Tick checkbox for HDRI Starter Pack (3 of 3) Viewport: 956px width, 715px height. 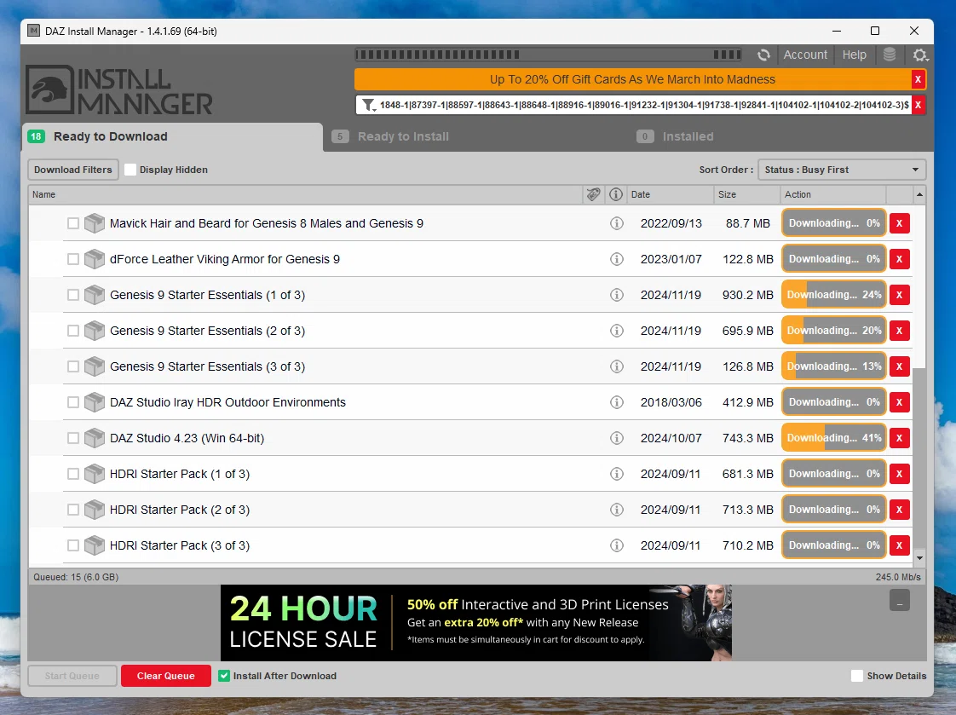tap(73, 545)
